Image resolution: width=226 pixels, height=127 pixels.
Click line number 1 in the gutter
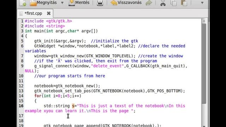(22, 21)
